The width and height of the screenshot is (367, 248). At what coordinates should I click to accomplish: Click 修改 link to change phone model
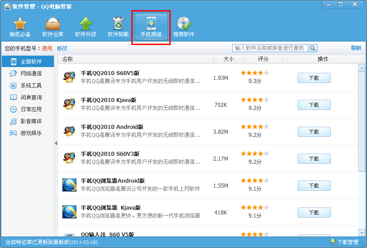click(x=62, y=48)
